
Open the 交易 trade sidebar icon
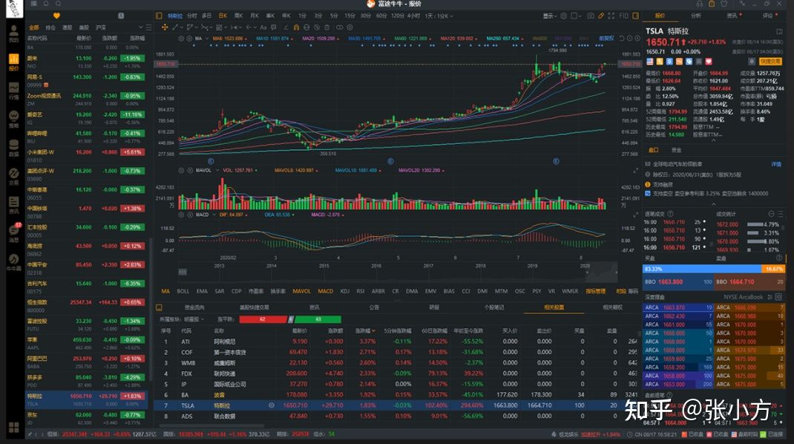point(13,177)
